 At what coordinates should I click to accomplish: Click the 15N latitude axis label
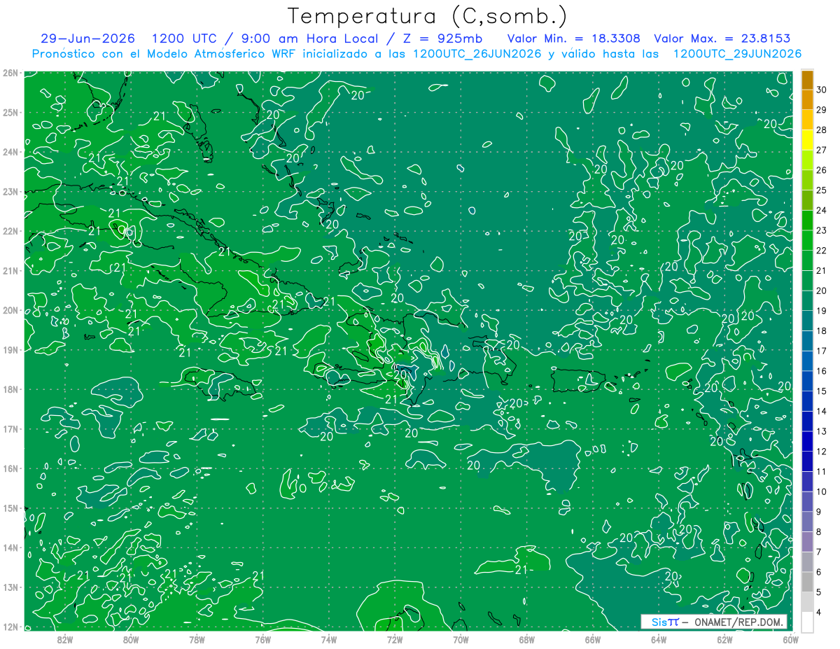(10, 508)
